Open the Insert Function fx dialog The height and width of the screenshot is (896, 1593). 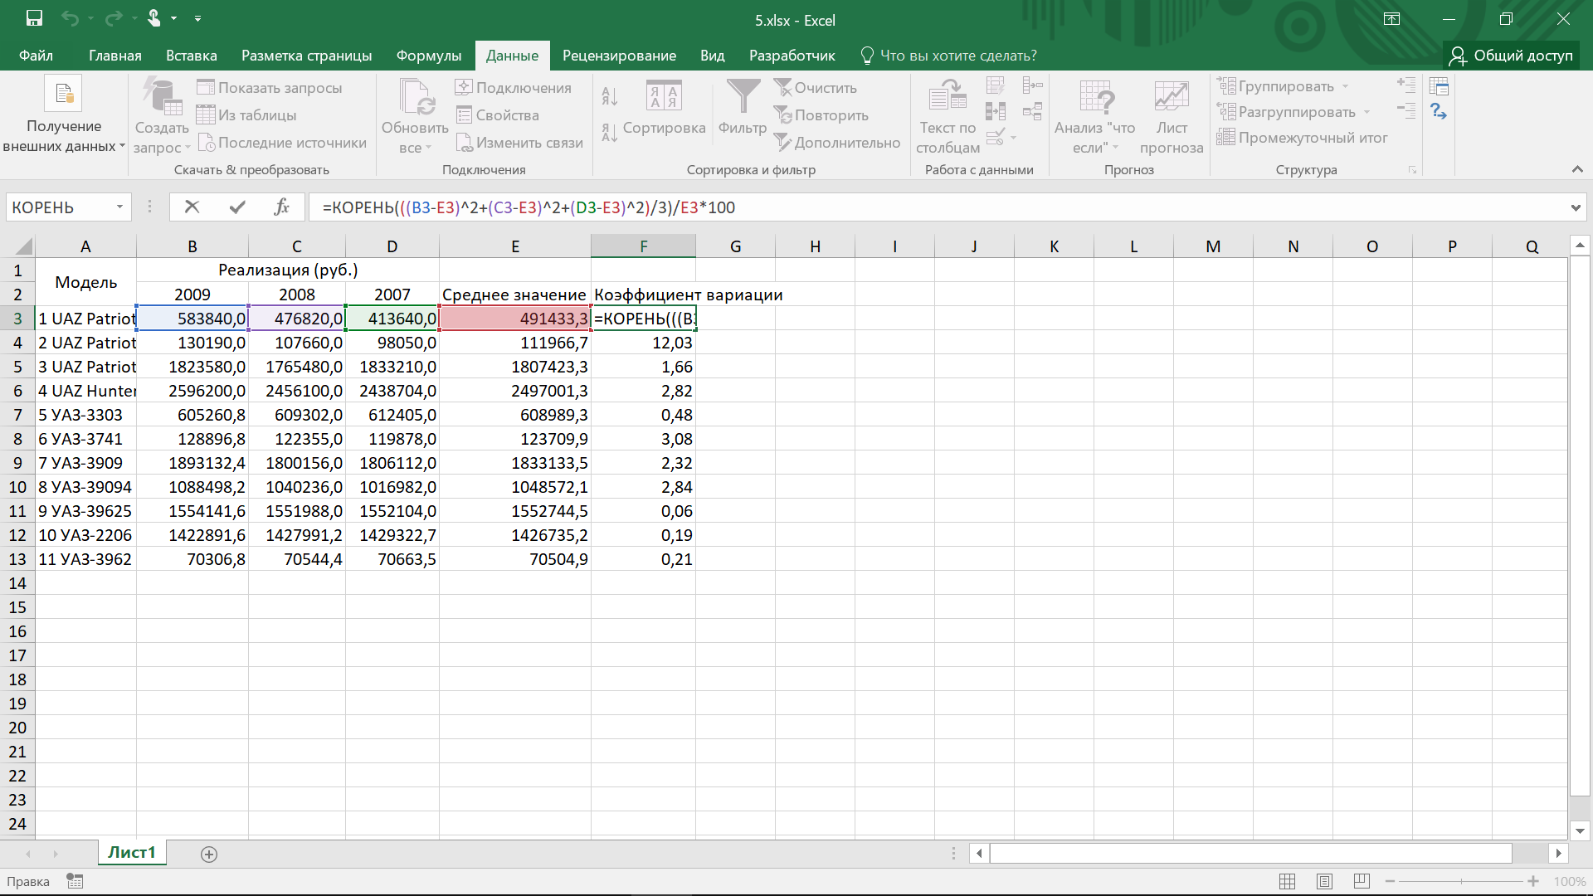tap(281, 207)
